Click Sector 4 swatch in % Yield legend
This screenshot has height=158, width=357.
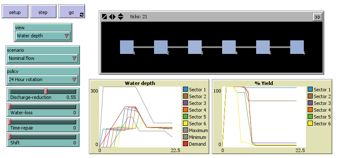point(310,110)
